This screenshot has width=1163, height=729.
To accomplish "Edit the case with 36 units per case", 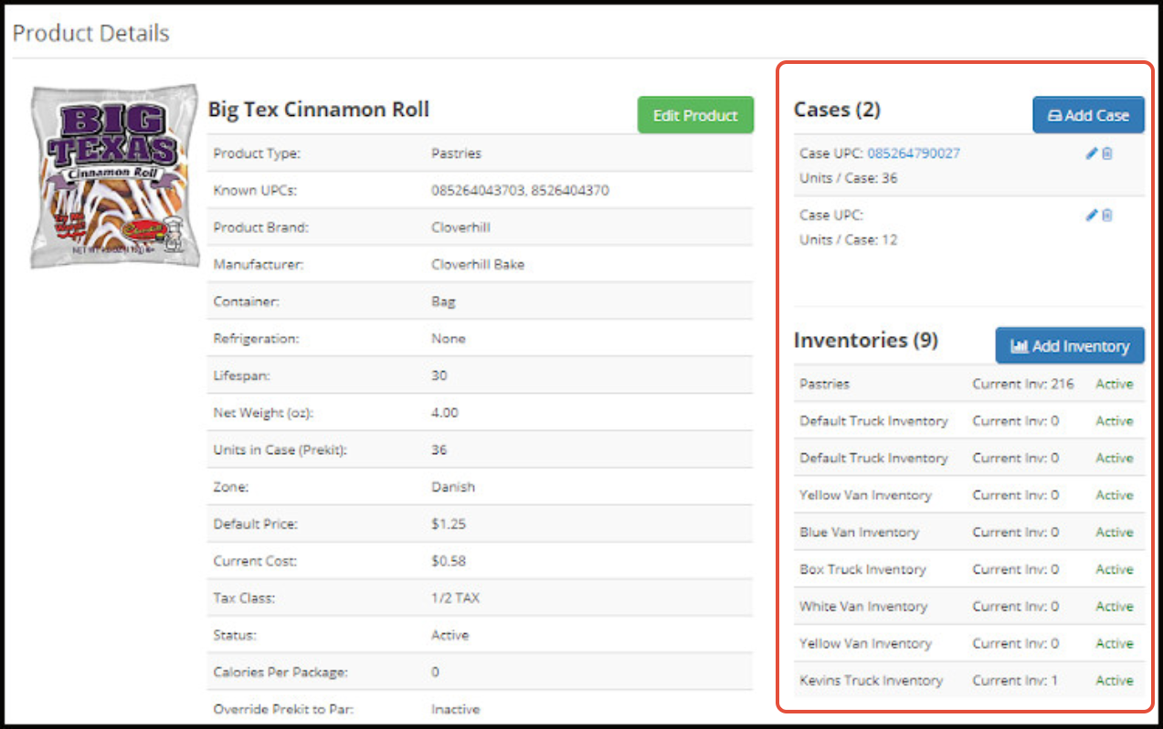I will [1091, 153].
